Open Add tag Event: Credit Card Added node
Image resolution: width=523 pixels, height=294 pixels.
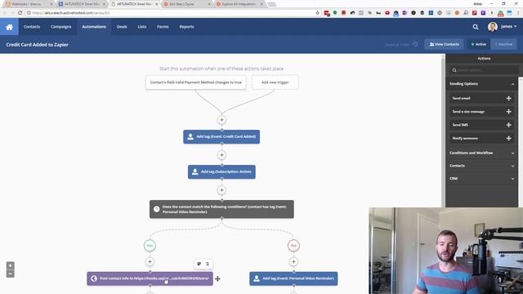[221, 136]
